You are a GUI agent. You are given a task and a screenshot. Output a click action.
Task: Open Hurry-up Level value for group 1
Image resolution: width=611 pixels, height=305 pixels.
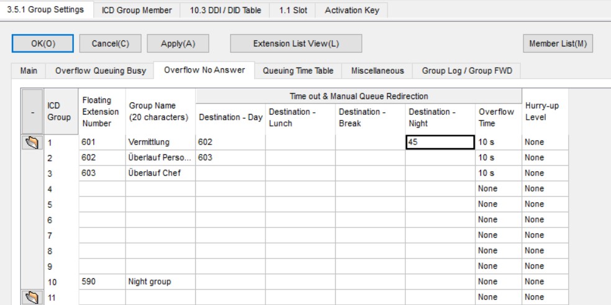[x=545, y=142]
